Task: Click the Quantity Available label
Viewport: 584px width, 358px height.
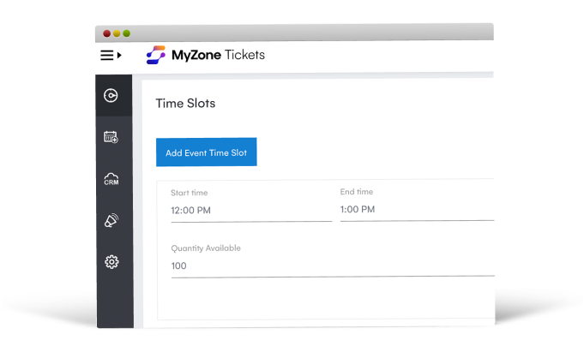Action: (x=206, y=248)
